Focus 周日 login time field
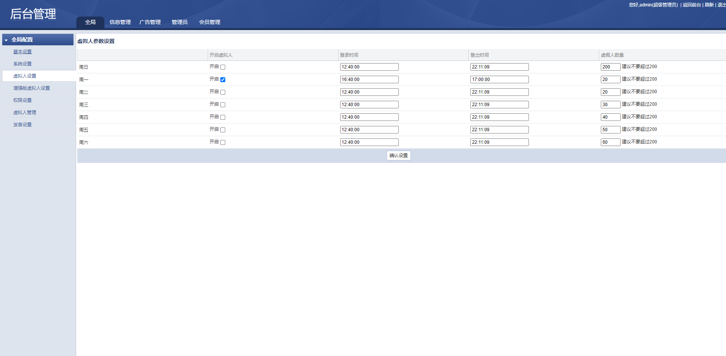Viewport: 726px width, 356px height. click(369, 67)
